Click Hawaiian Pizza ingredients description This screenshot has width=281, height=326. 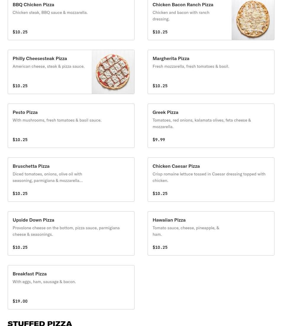pyautogui.click(x=186, y=231)
